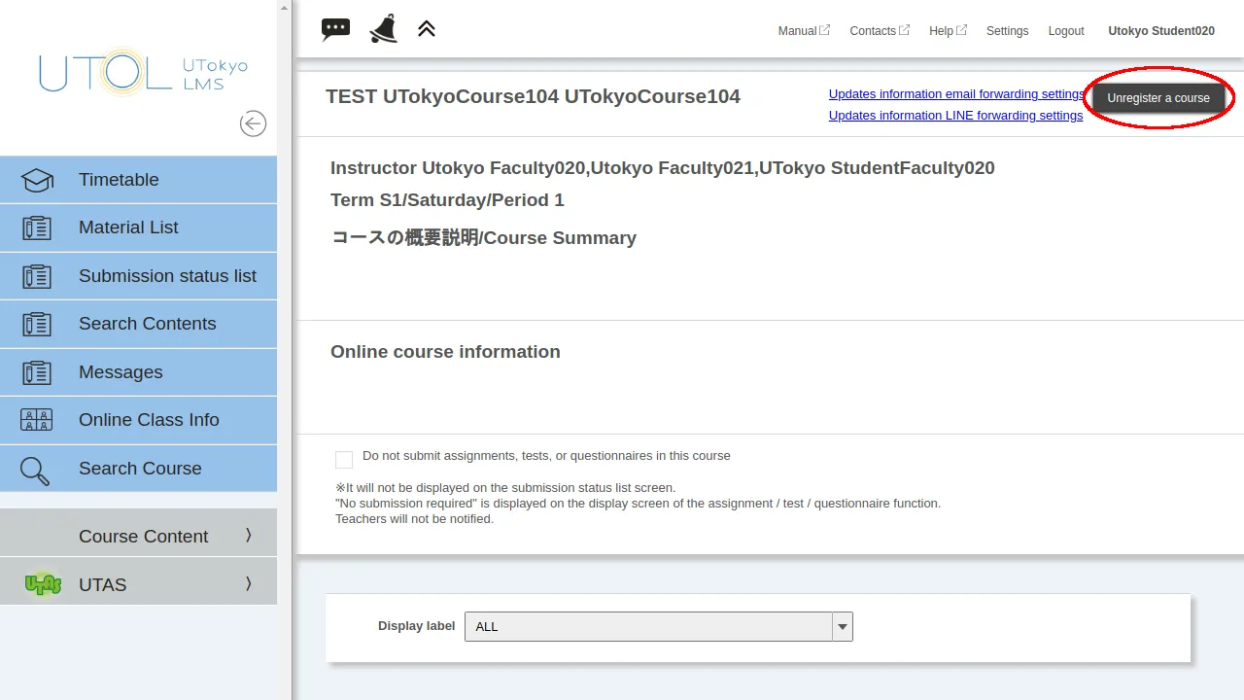Click the notification bell icon
This screenshot has height=700, width=1244.
pyautogui.click(x=383, y=29)
